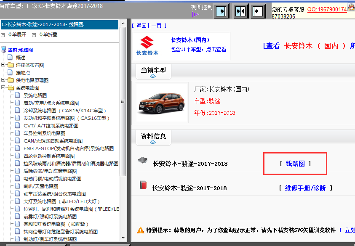Click page icon of 前雾灯/照明灯系统电路图
This screenshot has height=246, width=355.
(x=18, y=216)
